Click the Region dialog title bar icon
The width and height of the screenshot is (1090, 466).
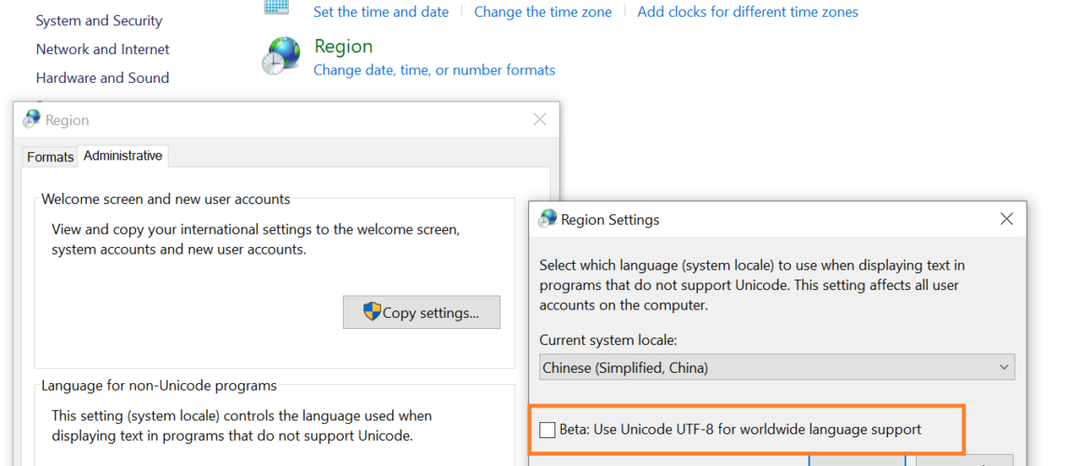coord(33,119)
